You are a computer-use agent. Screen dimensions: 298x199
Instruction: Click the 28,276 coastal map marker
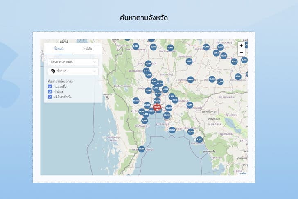pos(172,130)
